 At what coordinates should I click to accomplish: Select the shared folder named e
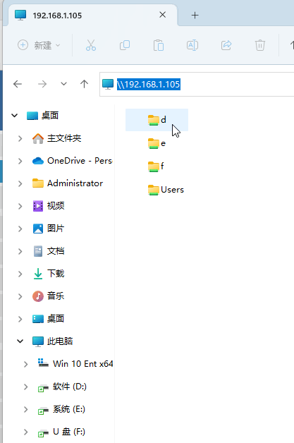[x=157, y=143]
